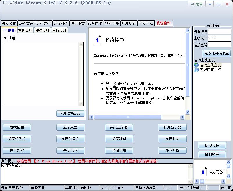Switch to the 系统信息 sub-tab
This screenshot has height=191, width=233.
click(x=60, y=30)
